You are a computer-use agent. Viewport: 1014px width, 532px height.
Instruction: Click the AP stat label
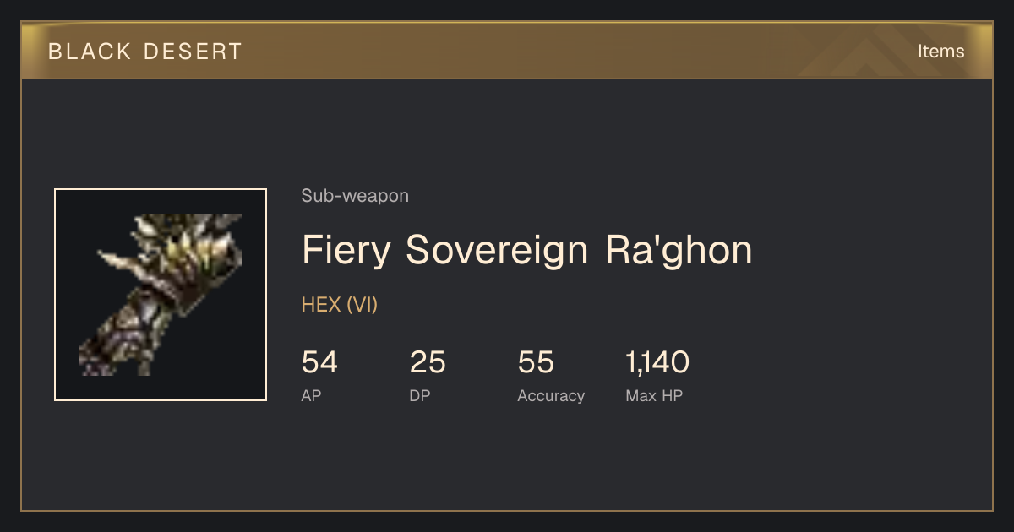point(312,396)
